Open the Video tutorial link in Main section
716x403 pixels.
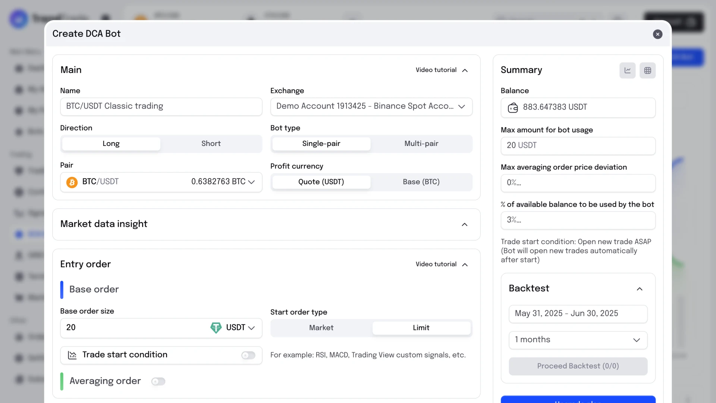click(x=436, y=70)
